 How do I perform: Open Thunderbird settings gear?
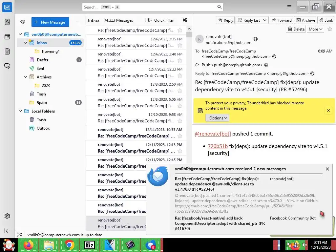[7, 216]
